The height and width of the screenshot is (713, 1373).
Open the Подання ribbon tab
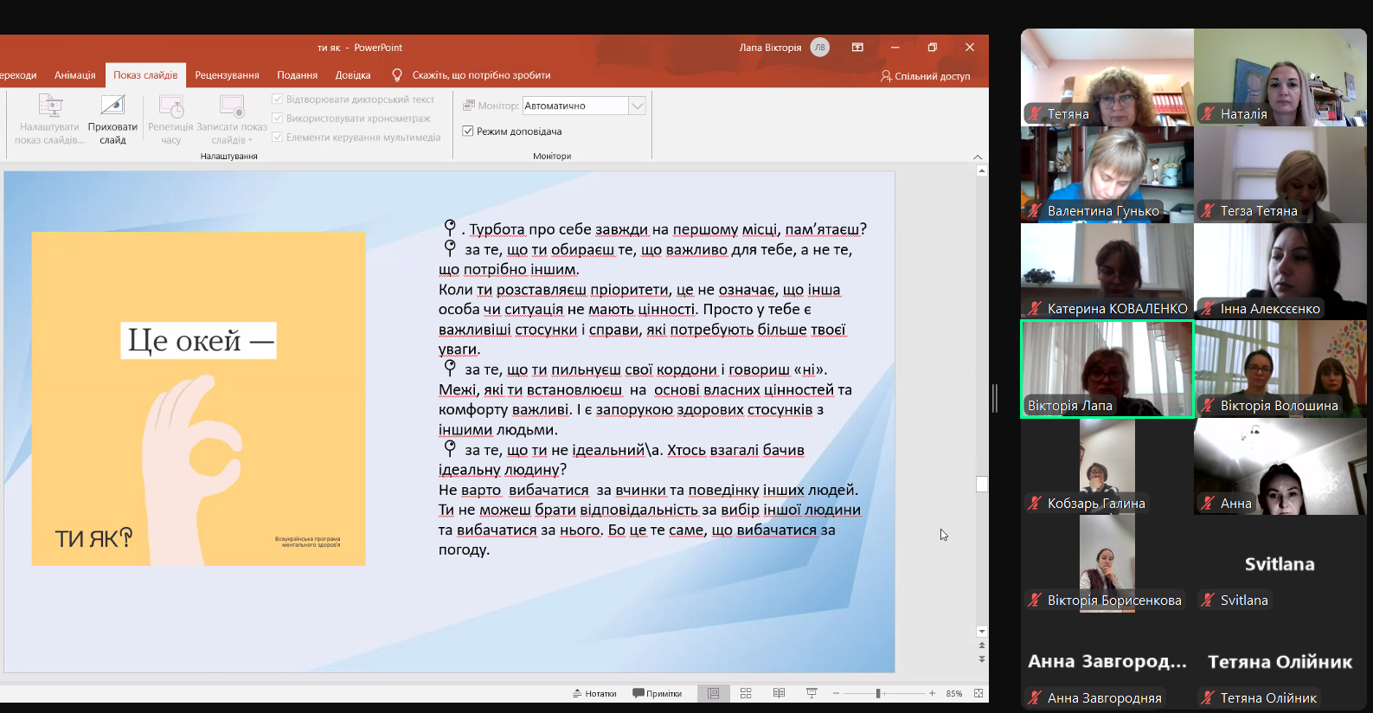(x=298, y=75)
